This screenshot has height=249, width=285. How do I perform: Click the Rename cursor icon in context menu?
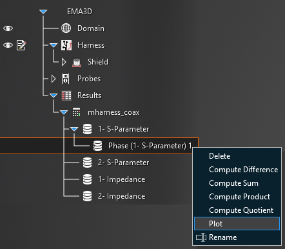tap(201, 237)
